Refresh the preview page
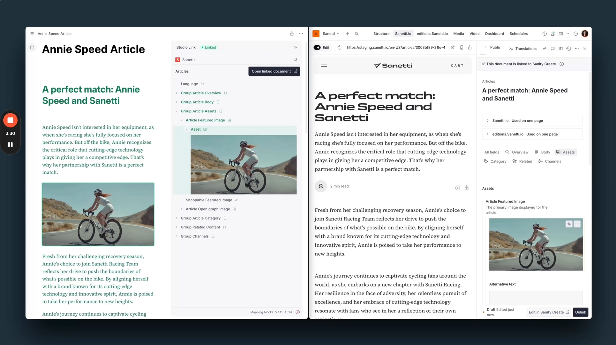616x345 pixels. coord(339,48)
